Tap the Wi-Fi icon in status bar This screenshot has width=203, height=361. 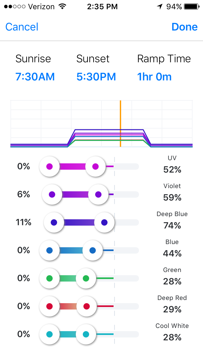tap(62, 6)
